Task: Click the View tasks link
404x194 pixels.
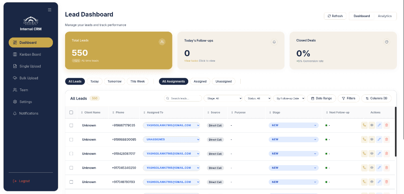Action: 191,61
